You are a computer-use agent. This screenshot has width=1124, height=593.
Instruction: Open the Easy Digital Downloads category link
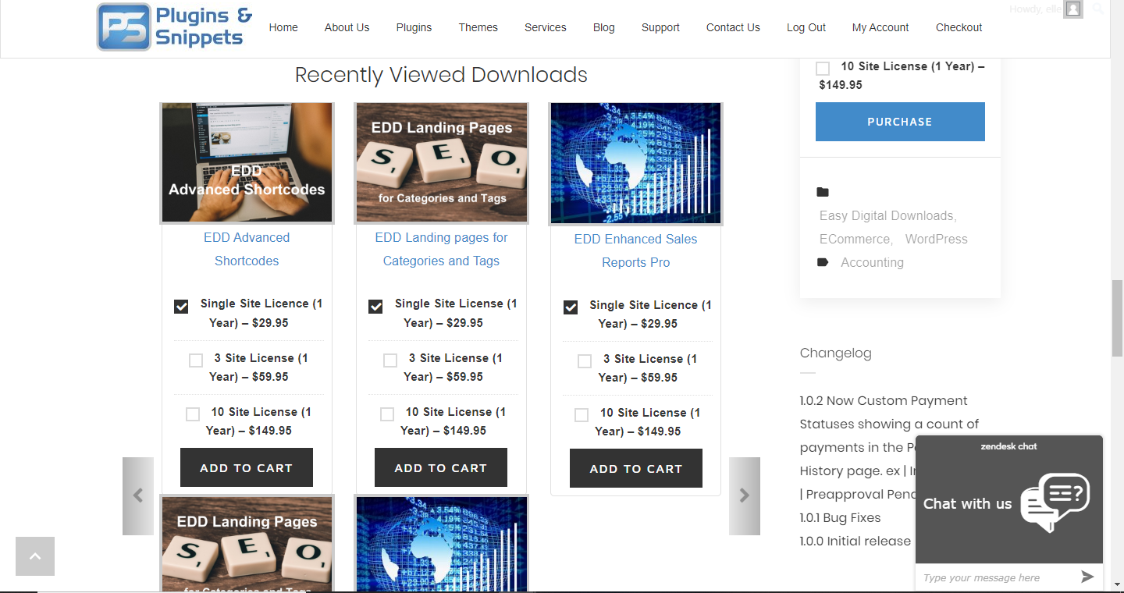tap(887, 215)
